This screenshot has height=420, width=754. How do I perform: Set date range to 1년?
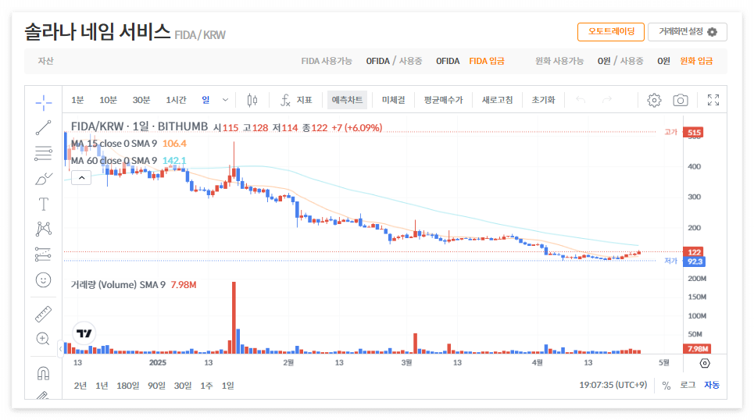coord(102,386)
